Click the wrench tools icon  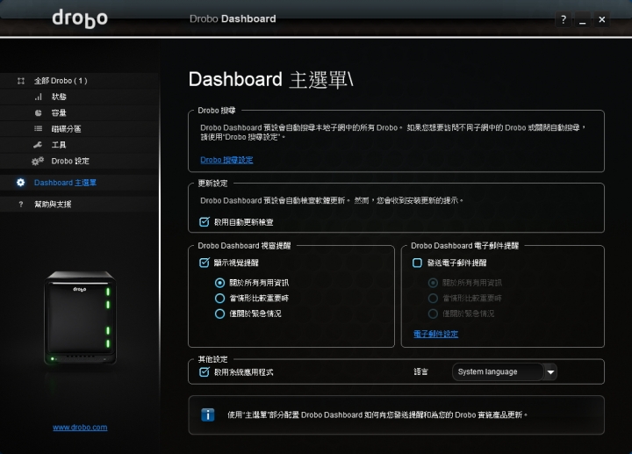38,145
